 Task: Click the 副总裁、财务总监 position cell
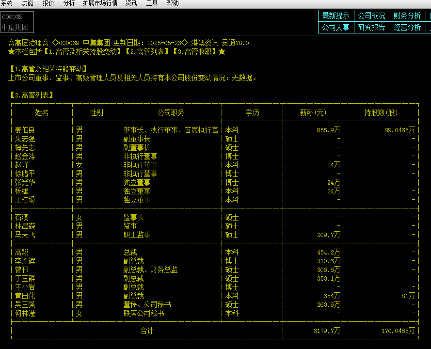point(151,270)
